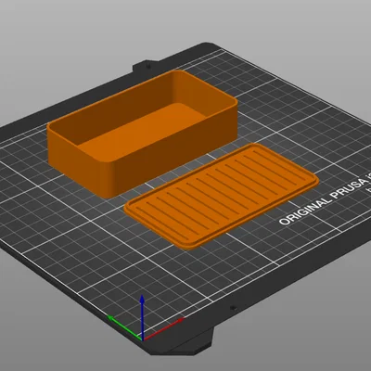371x371 pixels.
Task: Select the orange ribbed lid model
Action: tap(222, 196)
